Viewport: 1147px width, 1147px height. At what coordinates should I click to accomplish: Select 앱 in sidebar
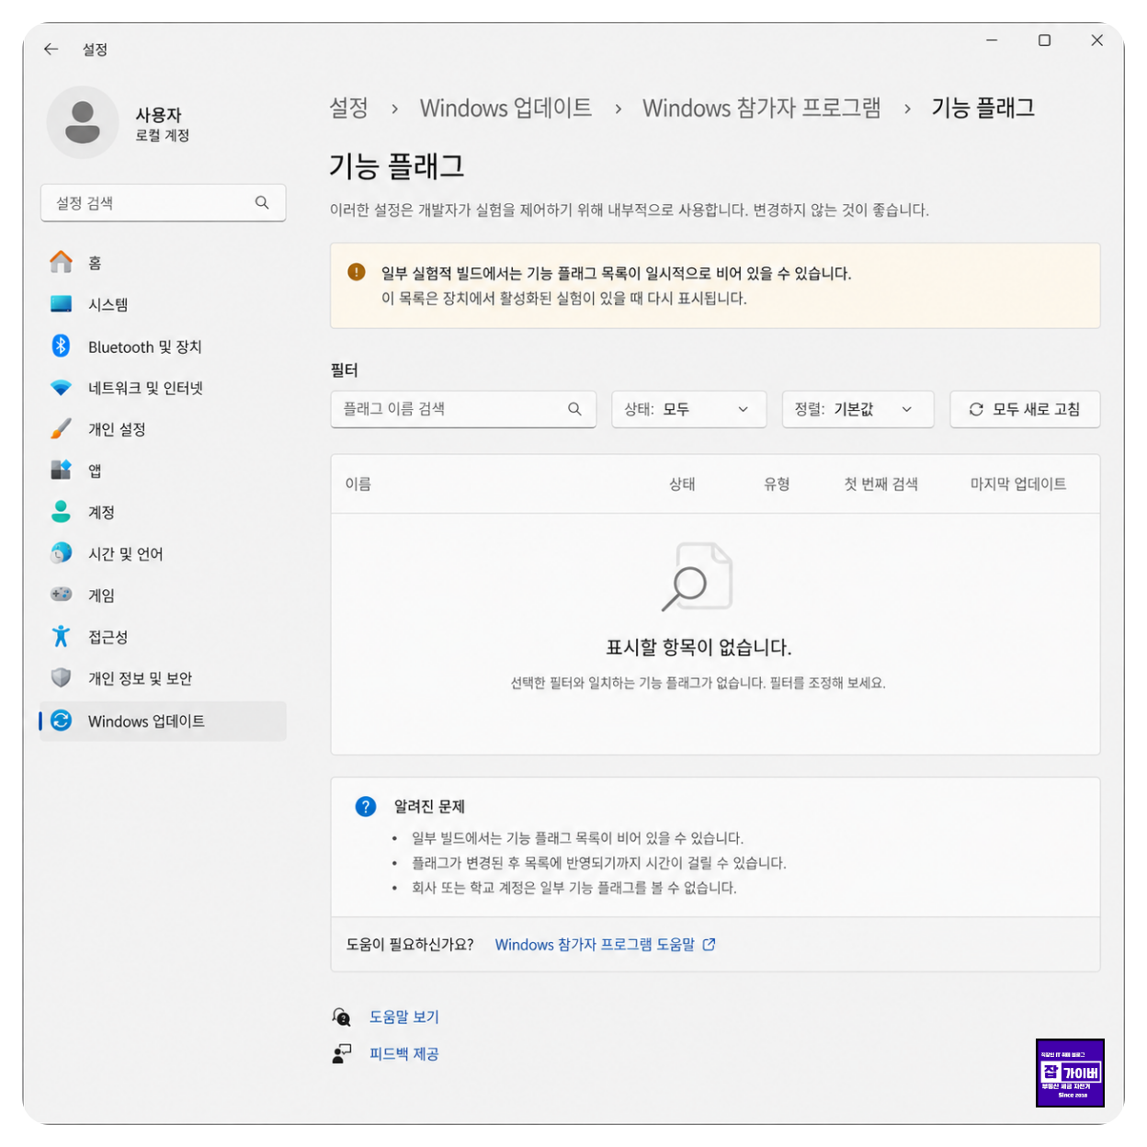[x=164, y=471]
